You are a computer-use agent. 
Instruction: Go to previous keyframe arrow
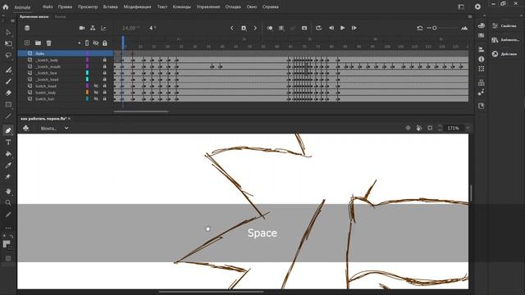click(x=231, y=28)
